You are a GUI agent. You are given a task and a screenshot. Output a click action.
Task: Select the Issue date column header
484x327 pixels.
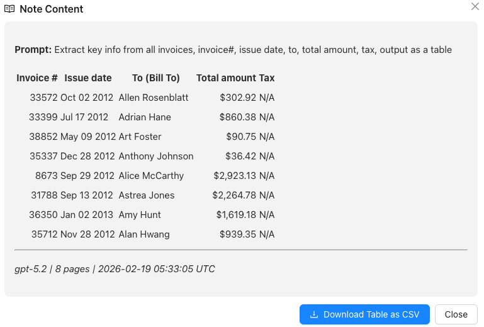[88, 78]
